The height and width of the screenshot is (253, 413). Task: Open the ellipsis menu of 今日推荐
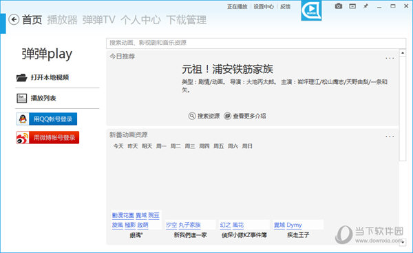[x=390, y=58]
